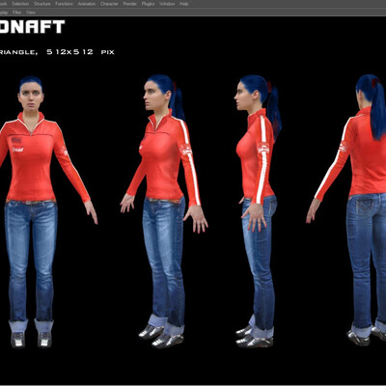The image size is (386, 386).
Task: Open the viewport View menu
Action: click(x=31, y=13)
